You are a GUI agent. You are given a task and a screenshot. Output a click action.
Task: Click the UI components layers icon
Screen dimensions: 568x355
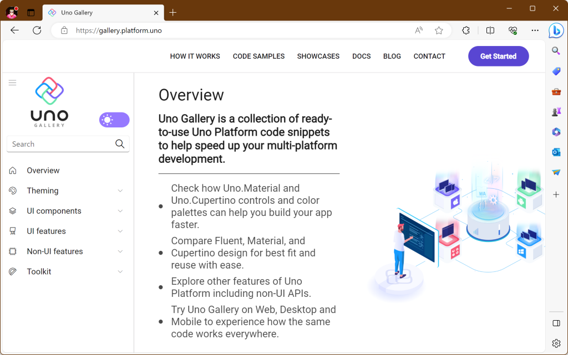13,210
